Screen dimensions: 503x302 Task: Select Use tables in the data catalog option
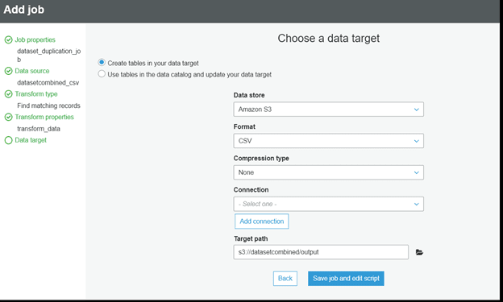102,74
